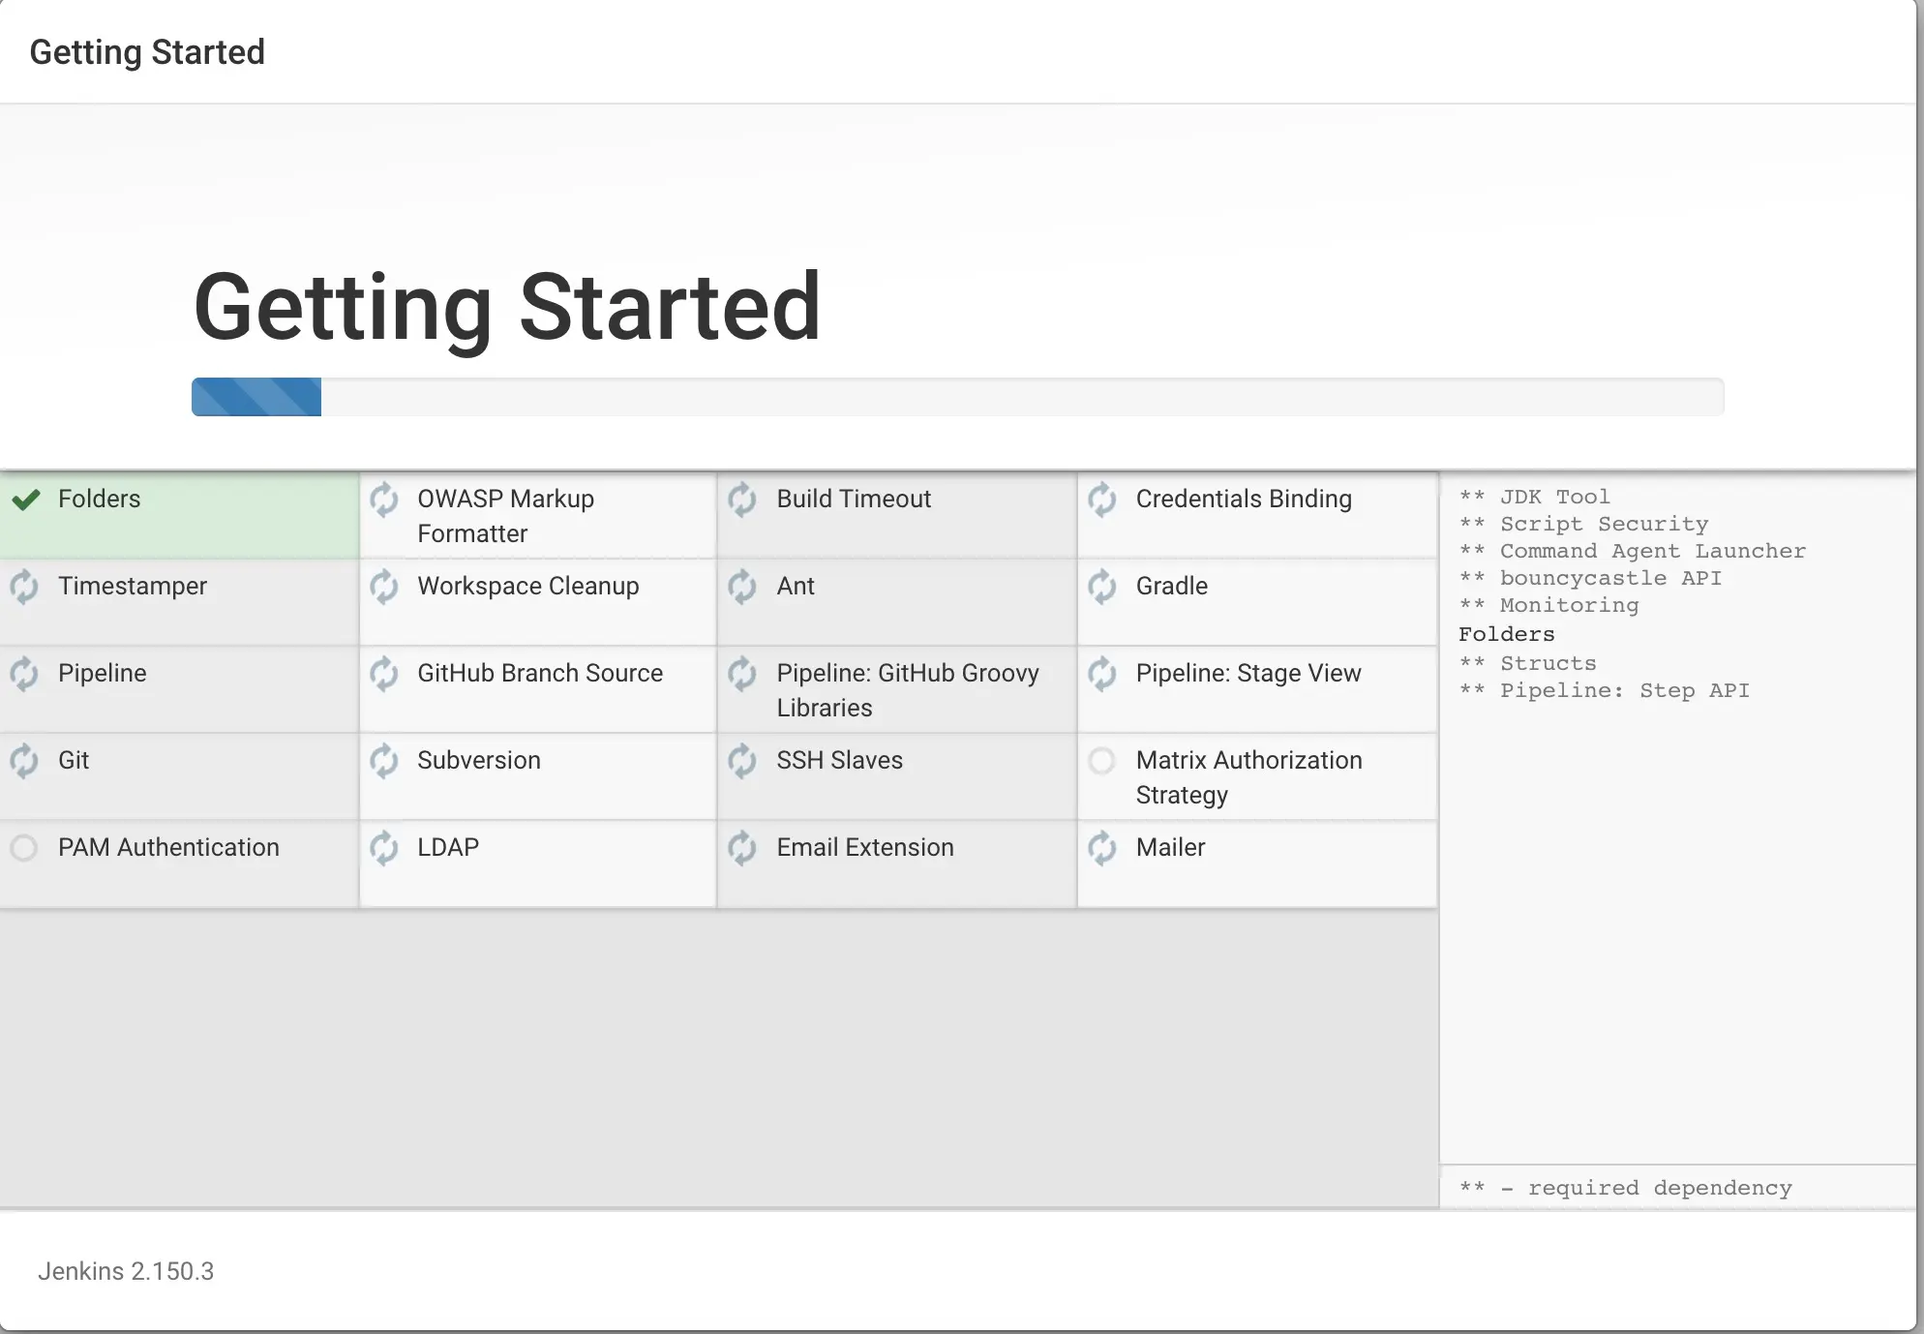Click the spinner icon beside Timestamper

click(24, 587)
